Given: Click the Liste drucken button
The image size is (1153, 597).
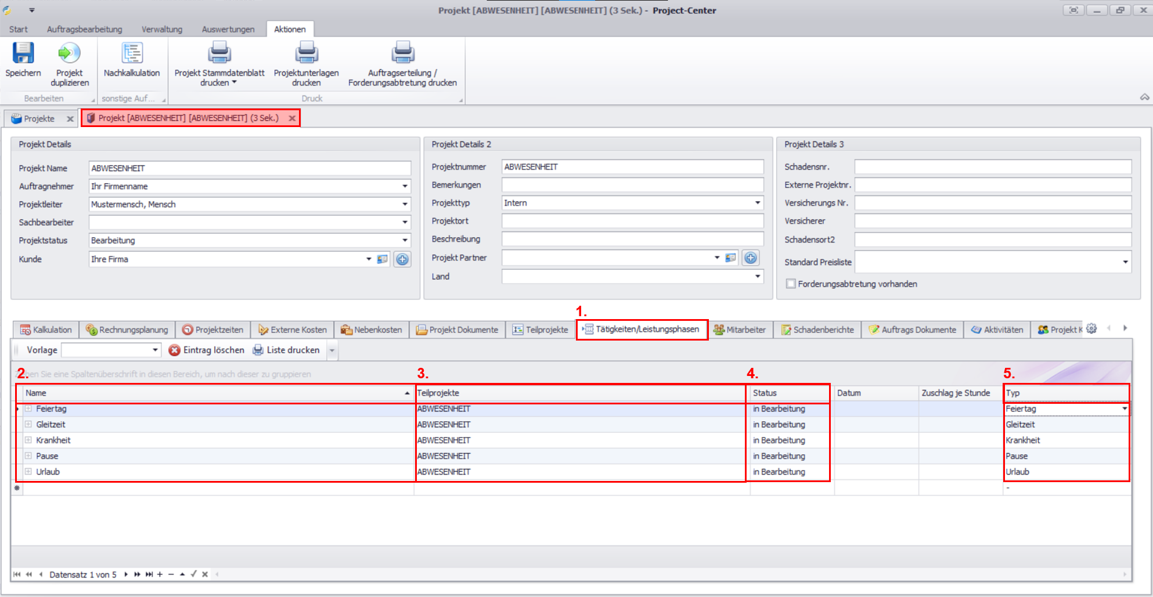Looking at the screenshot, I should coord(286,350).
